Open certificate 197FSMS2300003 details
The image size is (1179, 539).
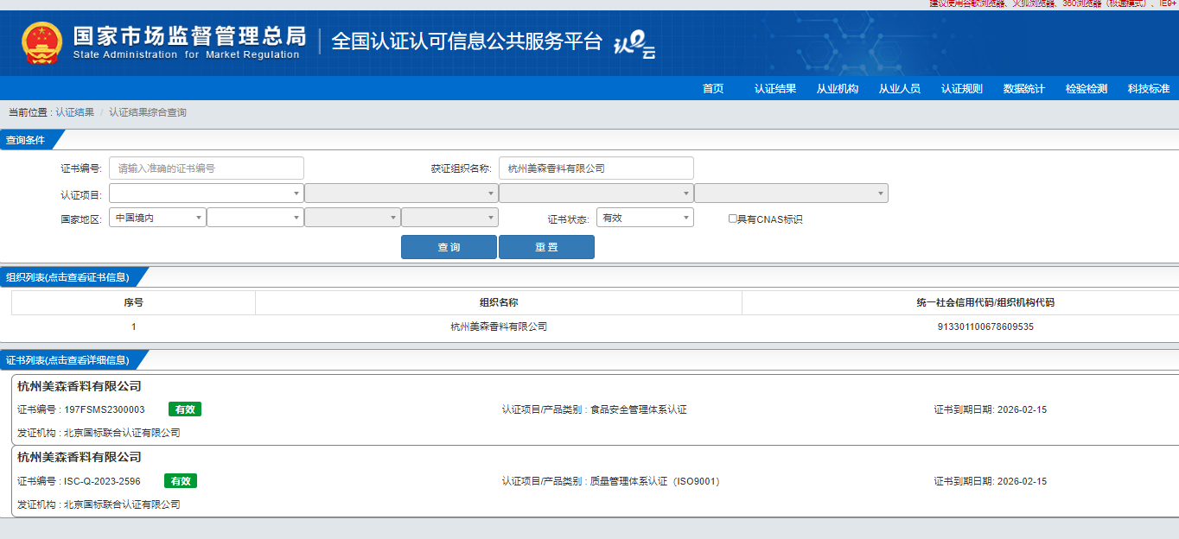pyautogui.click(x=105, y=409)
